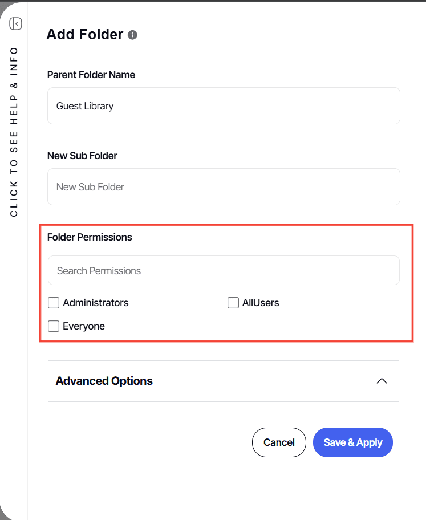426x520 pixels.
Task: Click the 'Add Folder' heading text
Action: coord(84,35)
